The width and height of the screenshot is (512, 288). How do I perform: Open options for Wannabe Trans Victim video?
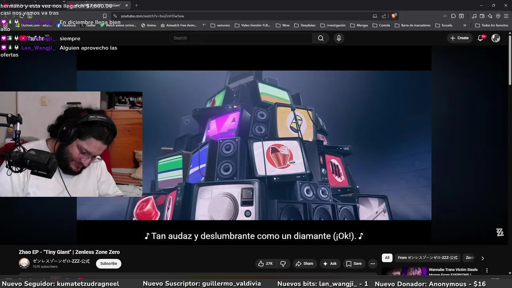[x=487, y=270]
